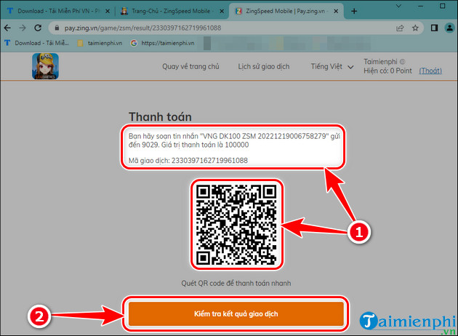Image resolution: width=458 pixels, height=336 pixels.
Task: Close the Trang-Chủ ZingSpeed Mobile tab
Action: pyautogui.click(x=222, y=12)
